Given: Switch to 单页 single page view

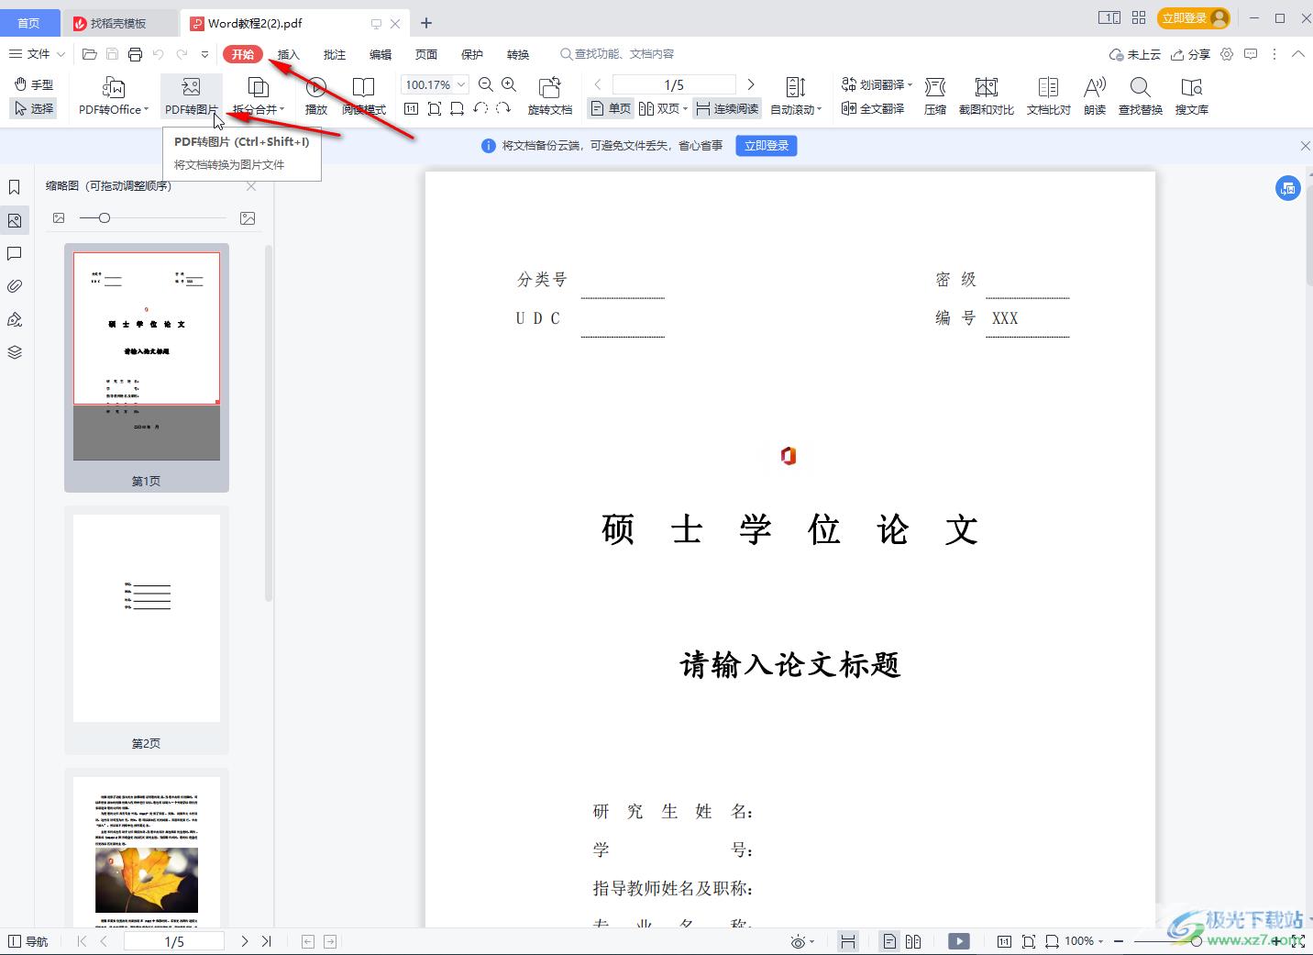Looking at the screenshot, I should pos(611,108).
